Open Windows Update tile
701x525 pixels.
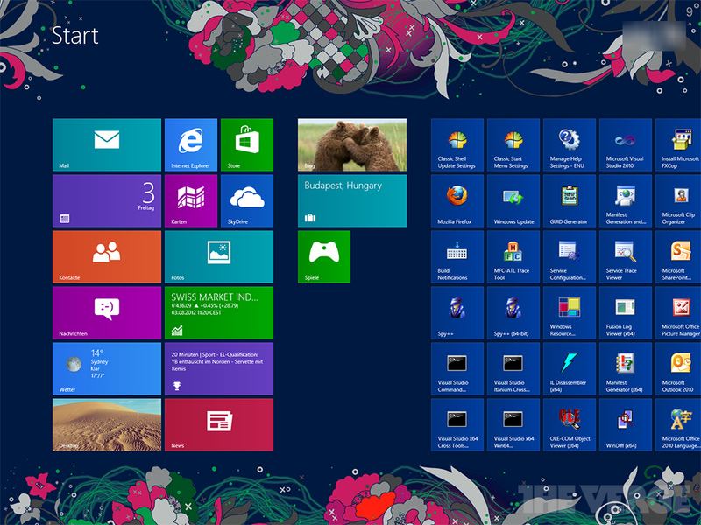[x=513, y=201]
